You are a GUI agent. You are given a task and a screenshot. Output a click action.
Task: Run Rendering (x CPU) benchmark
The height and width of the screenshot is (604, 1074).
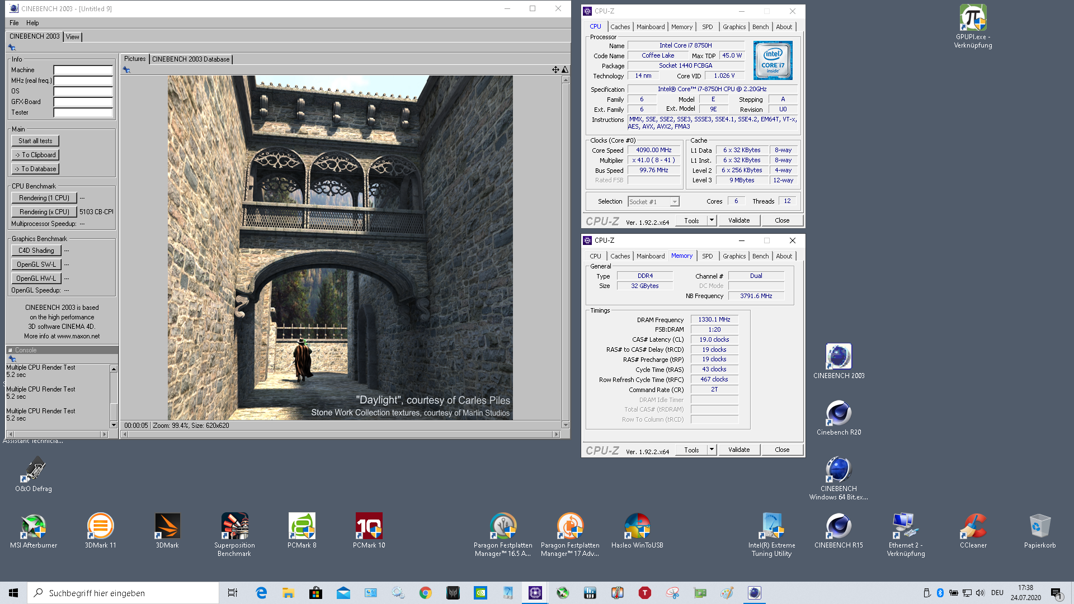[x=44, y=212]
